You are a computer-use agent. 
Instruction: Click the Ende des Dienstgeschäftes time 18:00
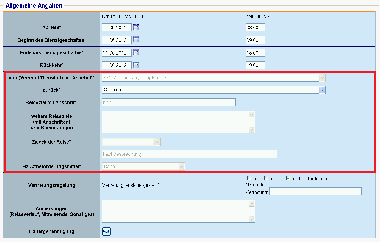pos(255,53)
